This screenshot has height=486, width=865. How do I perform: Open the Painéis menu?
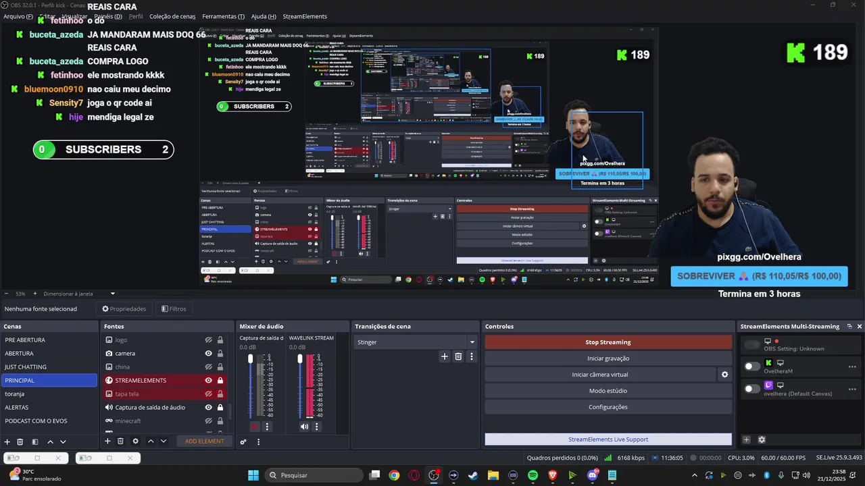click(108, 16)
